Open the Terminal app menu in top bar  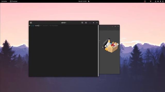(x=14, y=1)
